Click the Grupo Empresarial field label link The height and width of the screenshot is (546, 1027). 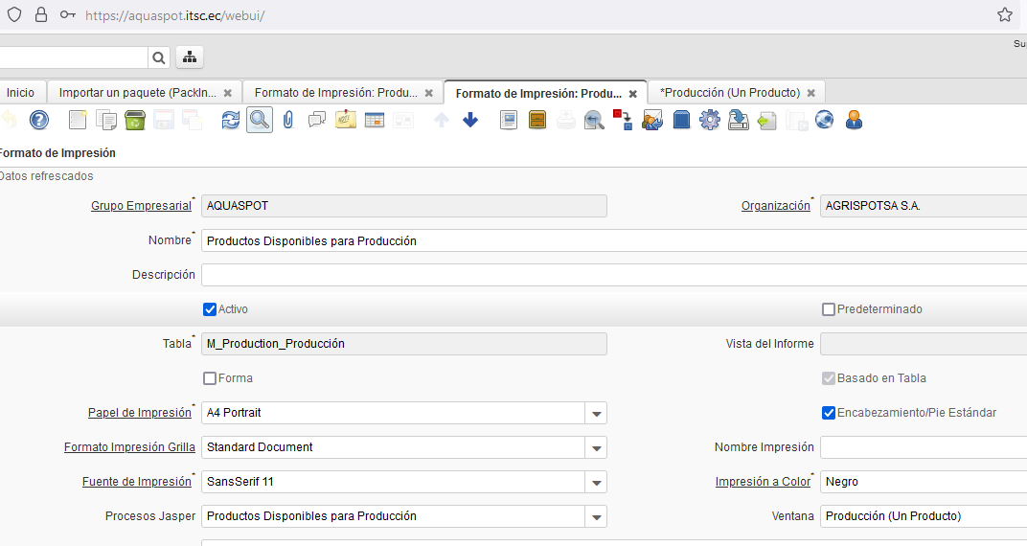tap(141, 206)
